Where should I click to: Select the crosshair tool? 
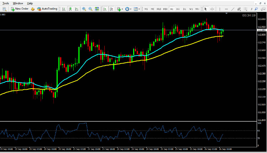(212, 9)
